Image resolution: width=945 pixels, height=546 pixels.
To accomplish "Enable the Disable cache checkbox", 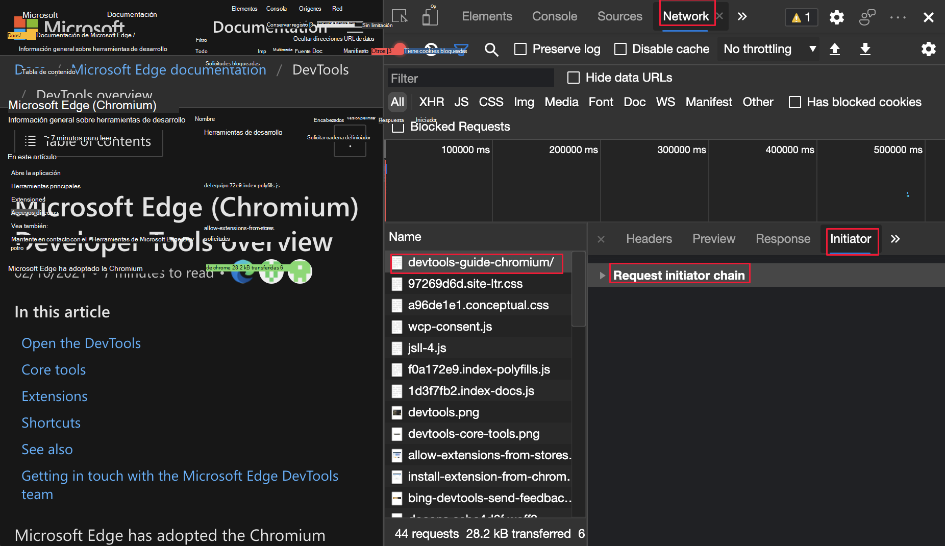I will click(620, 49).
